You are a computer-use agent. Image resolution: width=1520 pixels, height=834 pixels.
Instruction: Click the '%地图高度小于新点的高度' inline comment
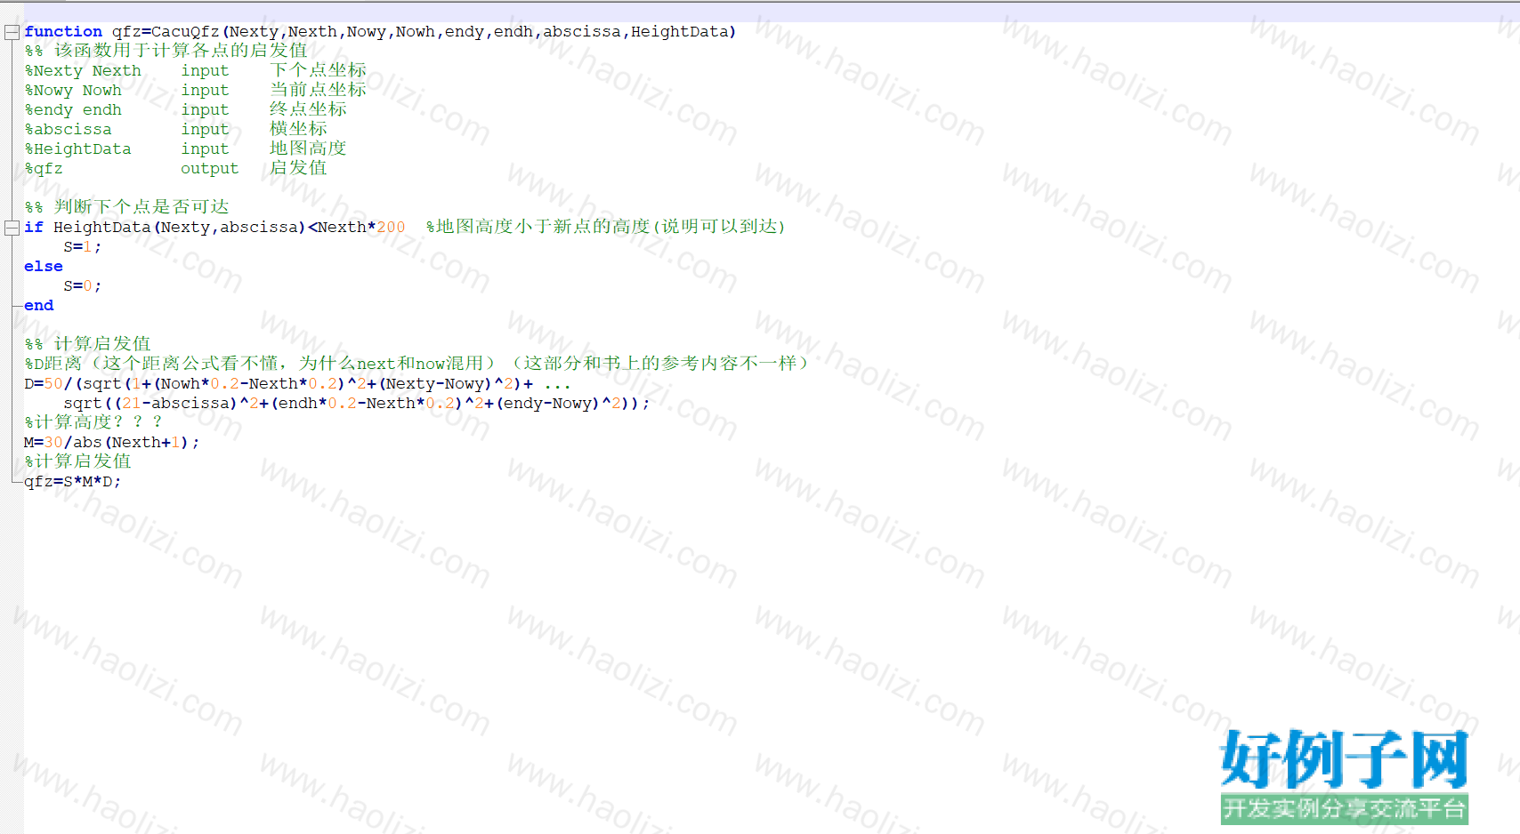coord(606,227)
